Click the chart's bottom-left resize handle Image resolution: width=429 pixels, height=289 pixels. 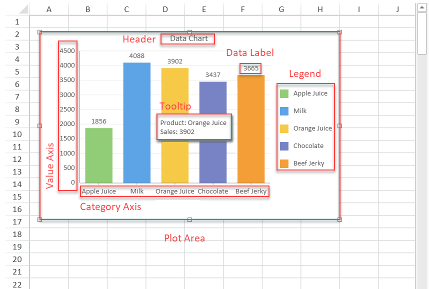pos(39,219)
